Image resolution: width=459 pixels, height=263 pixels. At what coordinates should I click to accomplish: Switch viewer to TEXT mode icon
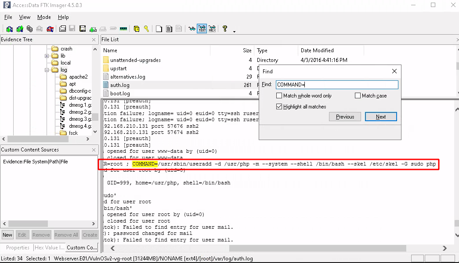(x=202, y=29)
